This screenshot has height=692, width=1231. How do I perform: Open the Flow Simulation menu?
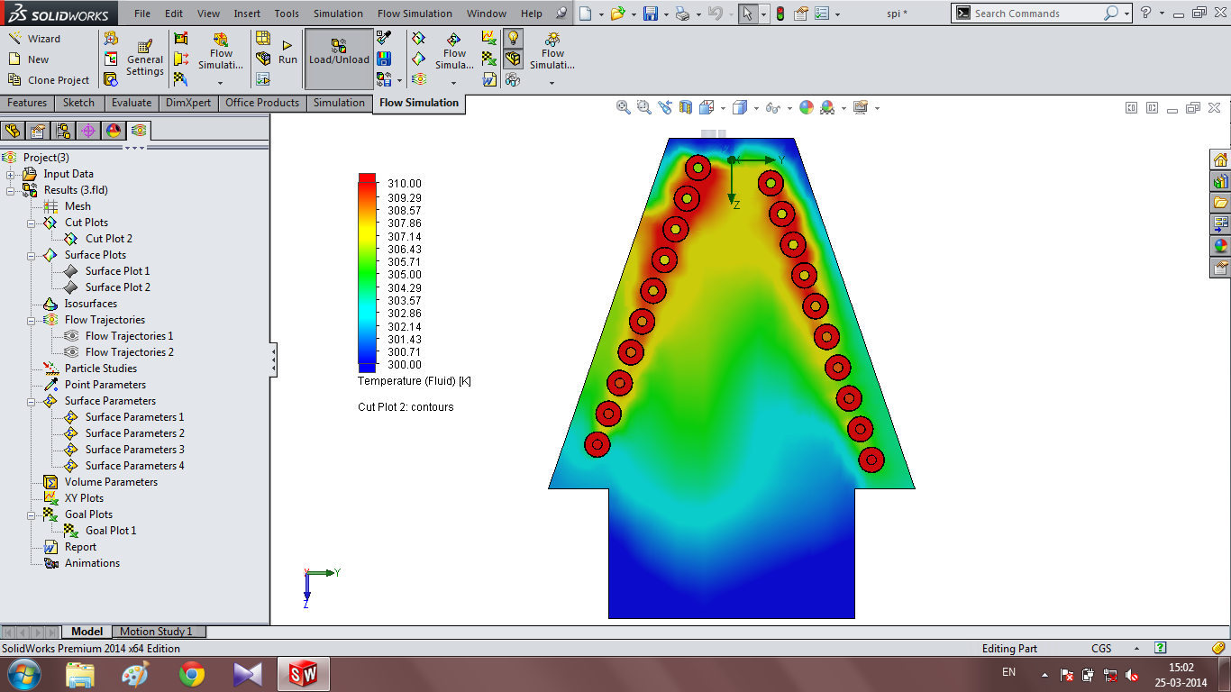pyautogui.click(x=415, y=14)
